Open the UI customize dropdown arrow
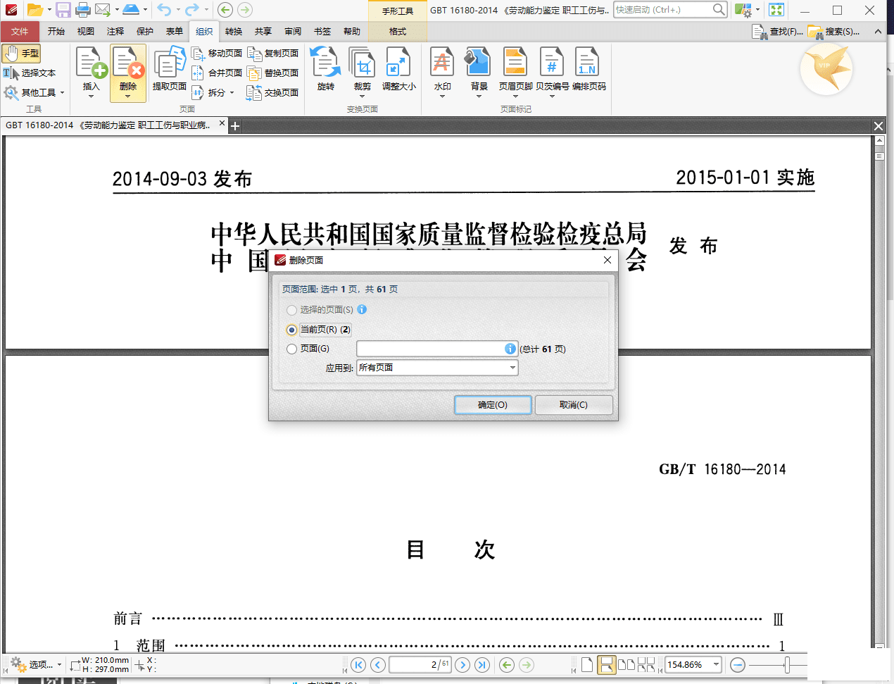The height and width of the screenshot is (684, 894). pos(757,10)
